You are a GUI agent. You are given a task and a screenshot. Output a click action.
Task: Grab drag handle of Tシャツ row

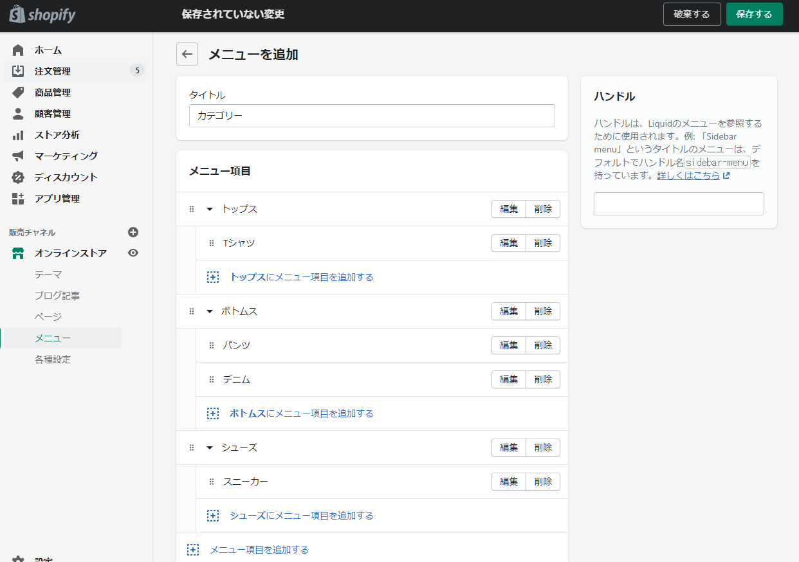pos(212,243)
